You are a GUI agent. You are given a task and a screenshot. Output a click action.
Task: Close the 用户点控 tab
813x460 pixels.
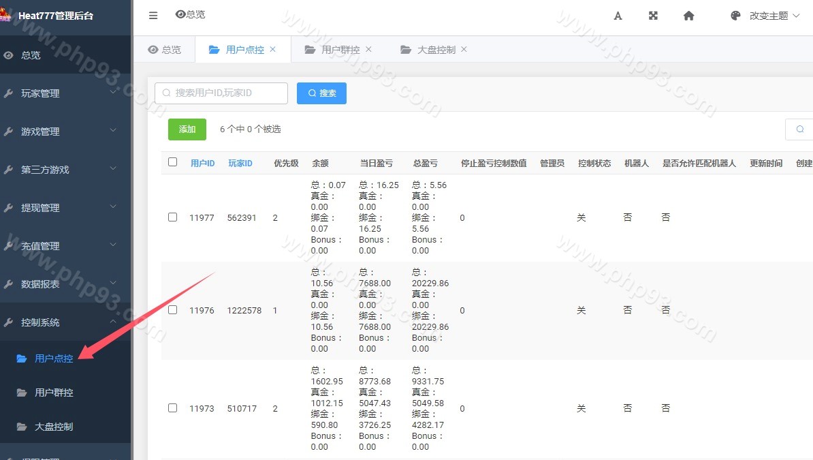tap(273, 49)
